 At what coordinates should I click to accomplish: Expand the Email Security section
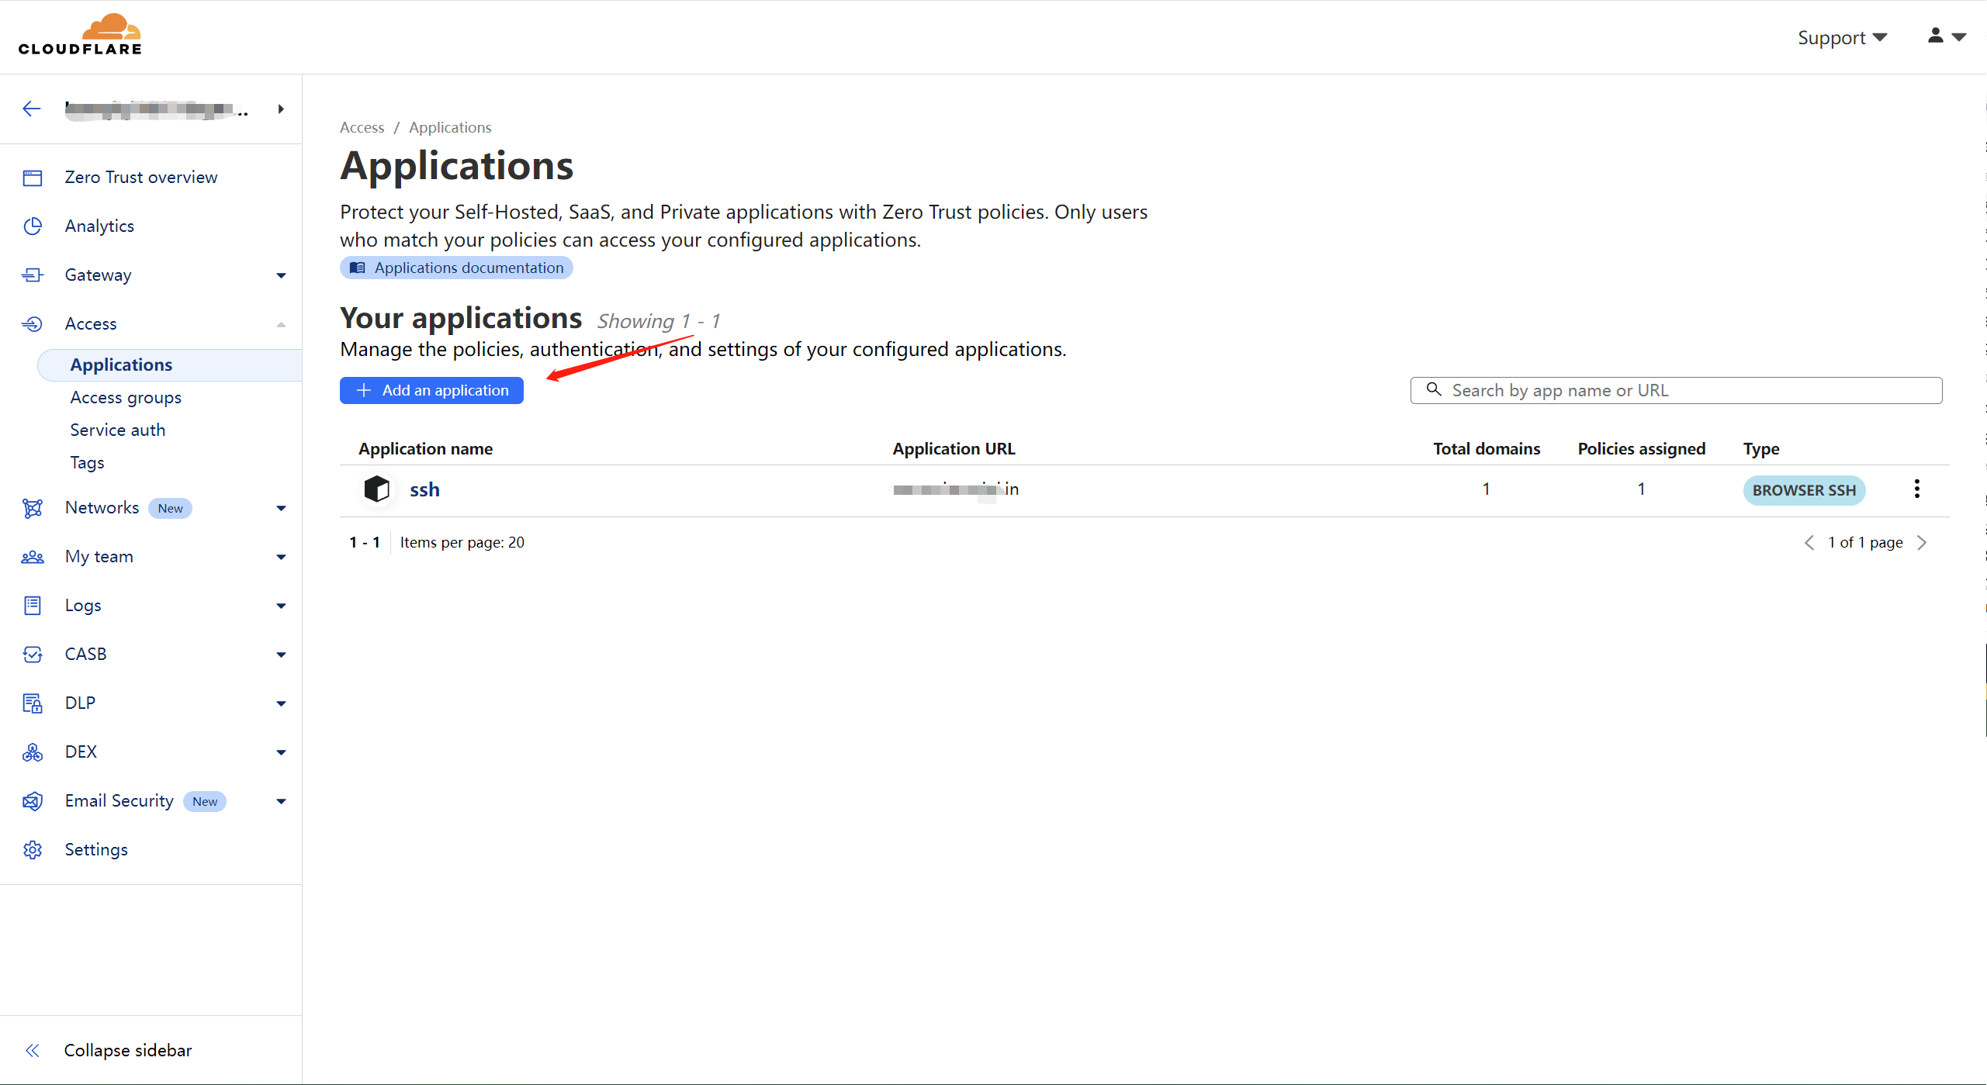[281, 801]
